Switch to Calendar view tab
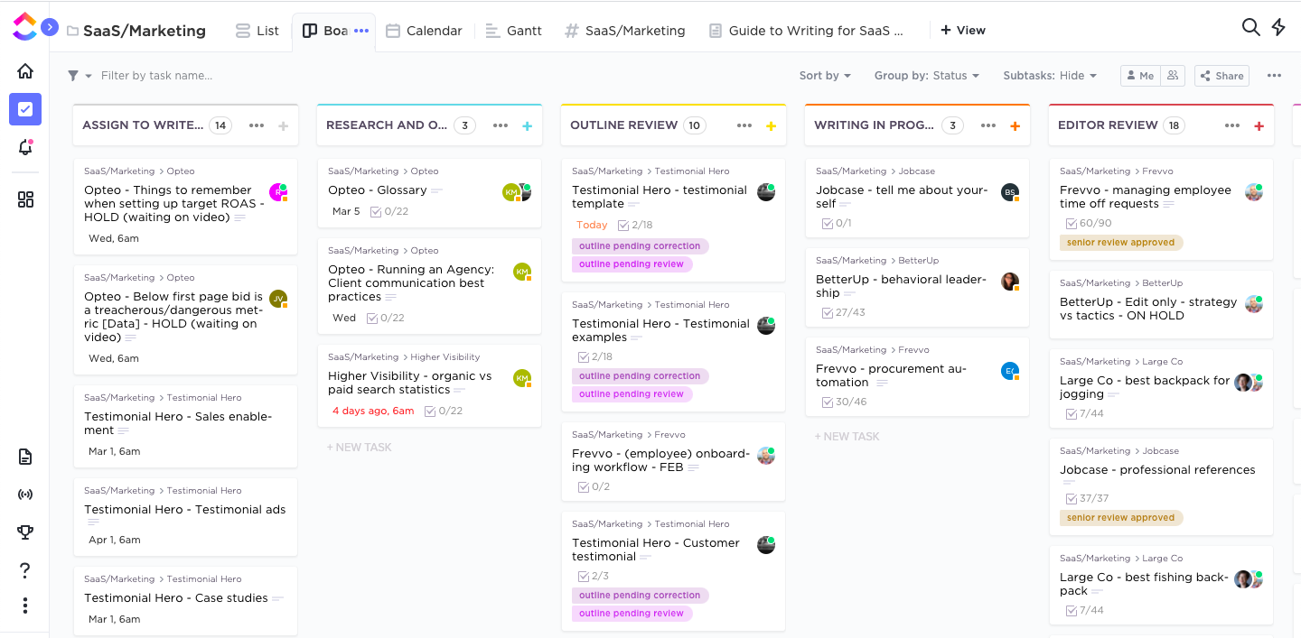This screenshot has height=638, width=1301. [424, 31]
